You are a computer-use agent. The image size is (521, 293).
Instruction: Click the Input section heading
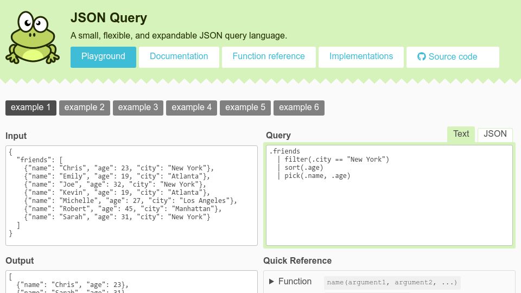pos(16,136)
